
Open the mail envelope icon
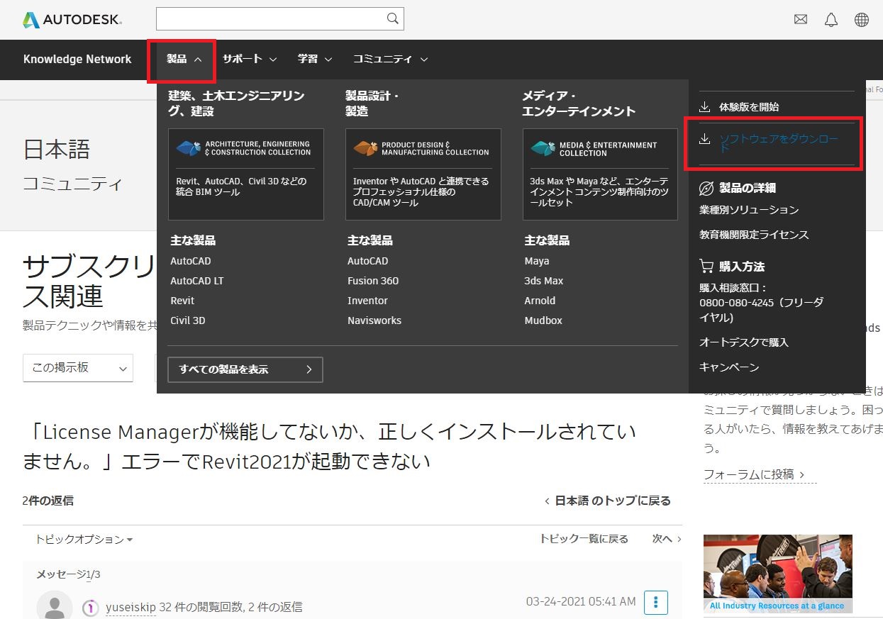point(801,20)
